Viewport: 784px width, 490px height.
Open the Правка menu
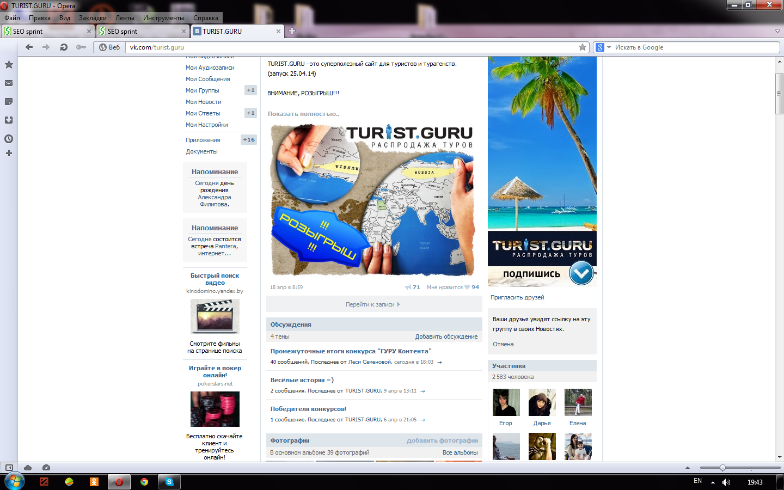click(x=40, y=18)
